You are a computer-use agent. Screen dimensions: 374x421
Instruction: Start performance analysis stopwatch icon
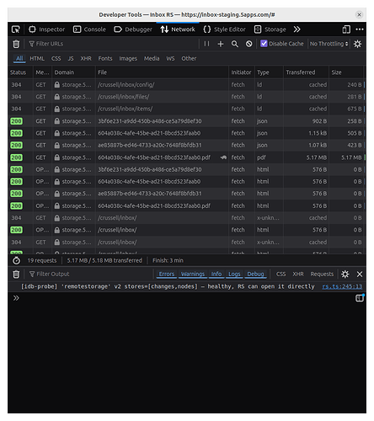click(x=16, y=260)
